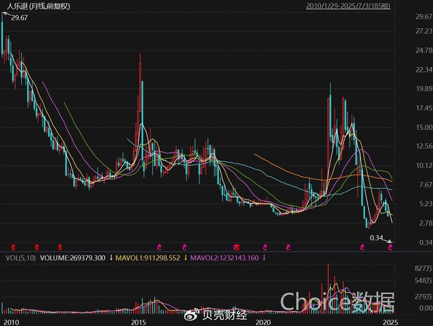Click the 7.67 price axis label
433x326 pixels.
426,185
